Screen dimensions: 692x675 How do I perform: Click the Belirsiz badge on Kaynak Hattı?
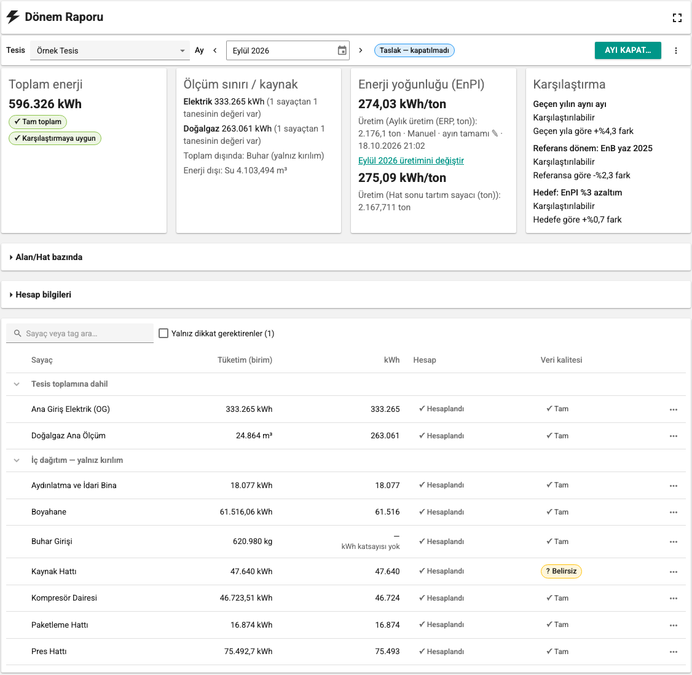point(561,571)
